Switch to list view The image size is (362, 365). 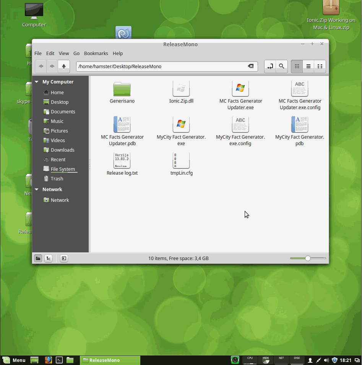coord(308,66)
